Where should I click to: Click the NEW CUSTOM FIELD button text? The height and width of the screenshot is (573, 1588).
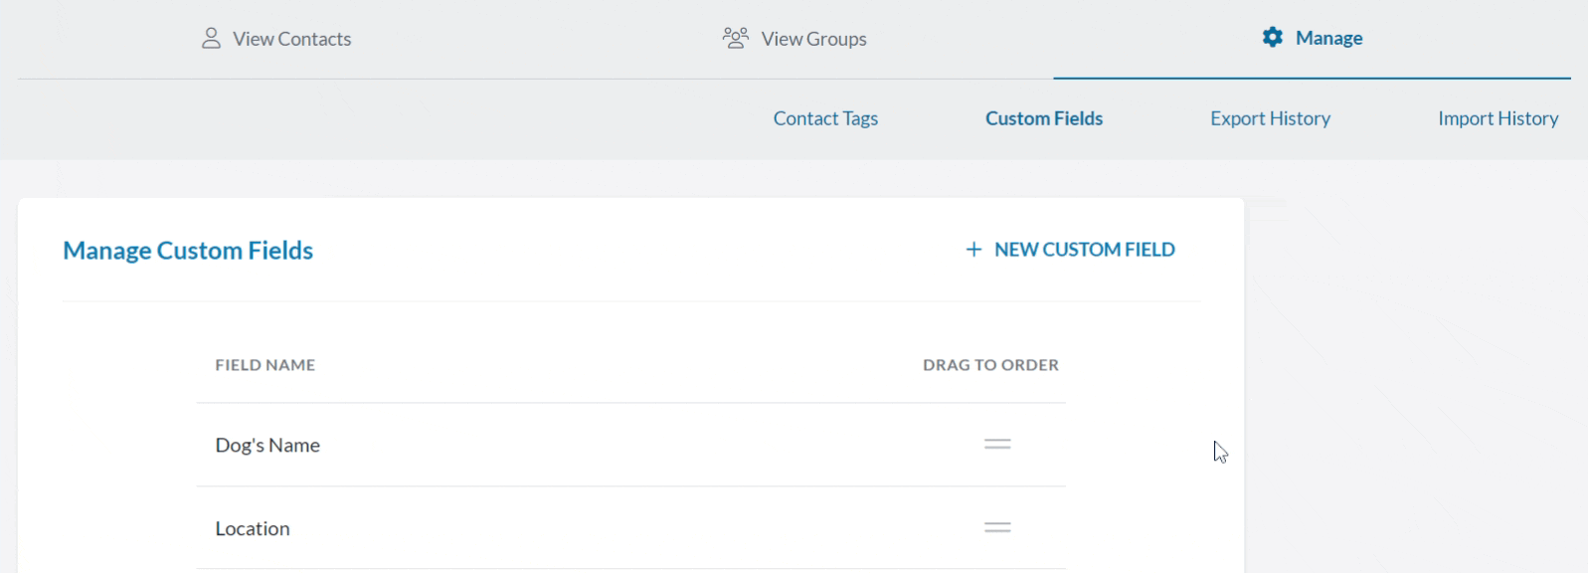(1084, 250)
